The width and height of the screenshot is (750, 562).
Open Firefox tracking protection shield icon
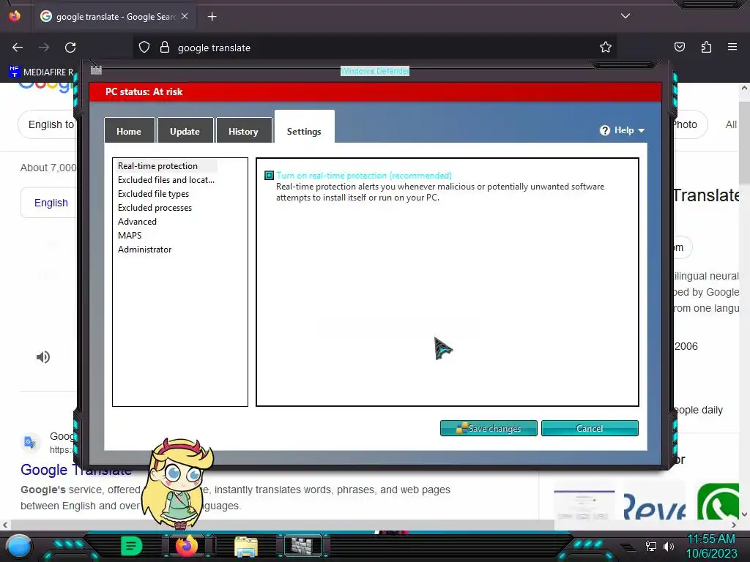(144, 47)
